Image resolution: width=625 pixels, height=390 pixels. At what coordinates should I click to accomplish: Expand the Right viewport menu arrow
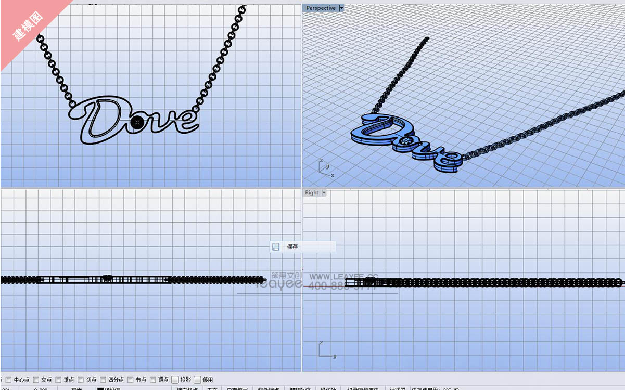click(x=324, y=192)
